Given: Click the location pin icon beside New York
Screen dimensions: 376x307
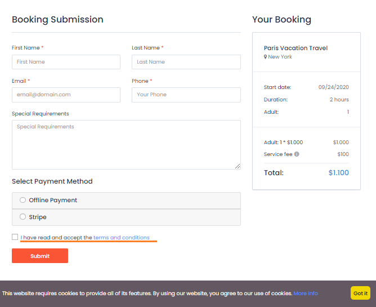Looking at the screenshot, I should pos(266,57).
